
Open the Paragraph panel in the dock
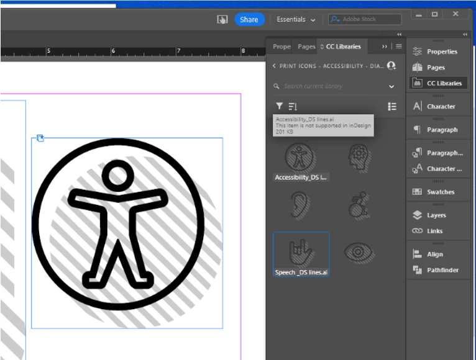click(x=437, y=130)
